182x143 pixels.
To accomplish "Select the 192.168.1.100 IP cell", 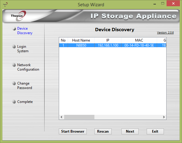I will (108, 45).
